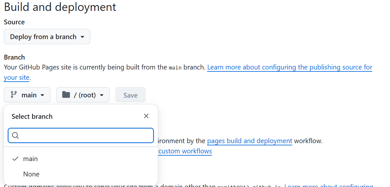Click the caret arrow on main button

(x=43, y=95)
